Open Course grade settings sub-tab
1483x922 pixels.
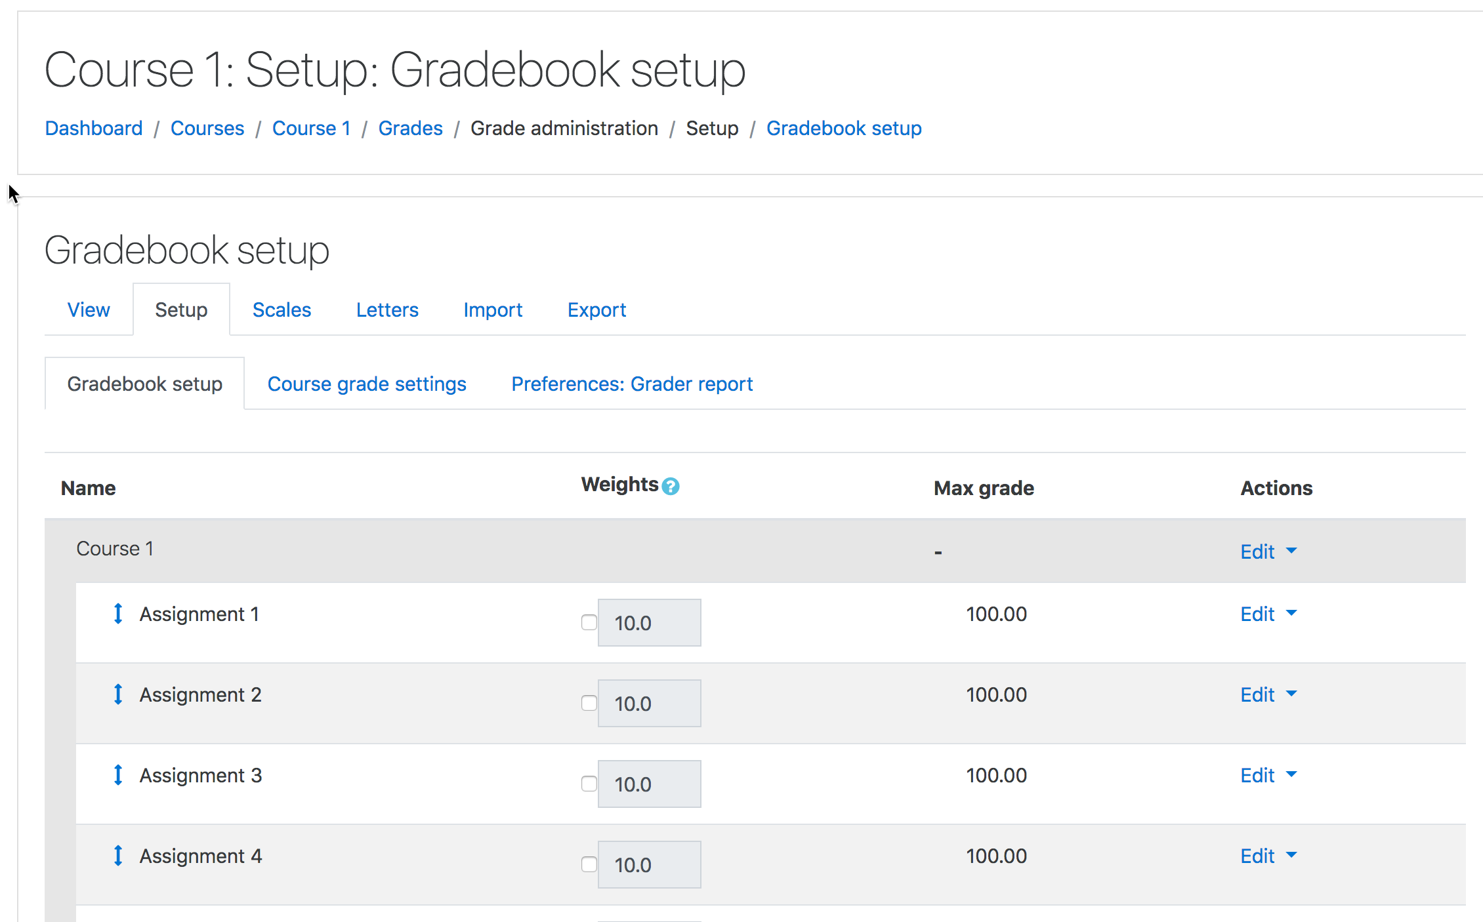pos(367,384)
